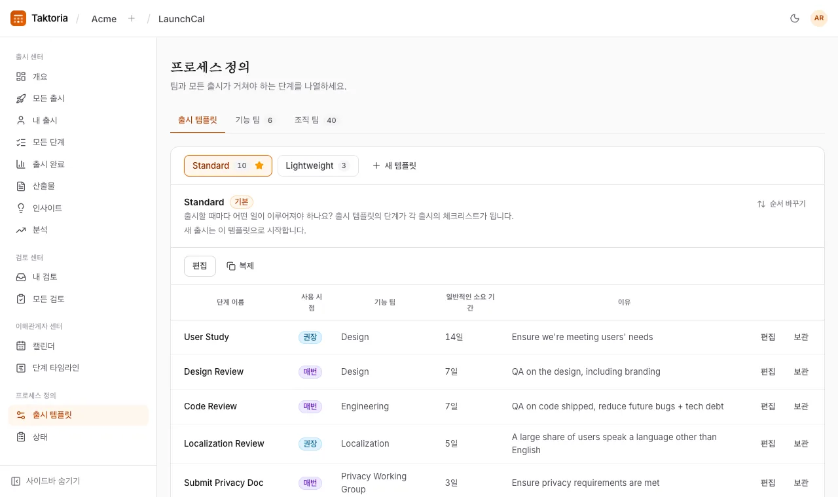Image resolution: width=838 pixels, height=497 pixels.
Task: Click 복제 to duplicate template
Action: click(240, 266)
